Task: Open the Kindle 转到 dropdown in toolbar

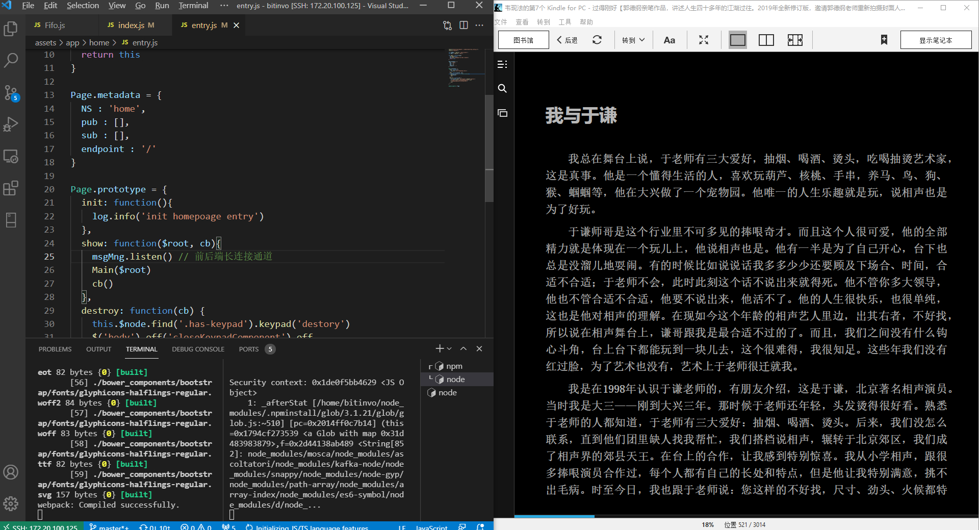Action: 633,40
